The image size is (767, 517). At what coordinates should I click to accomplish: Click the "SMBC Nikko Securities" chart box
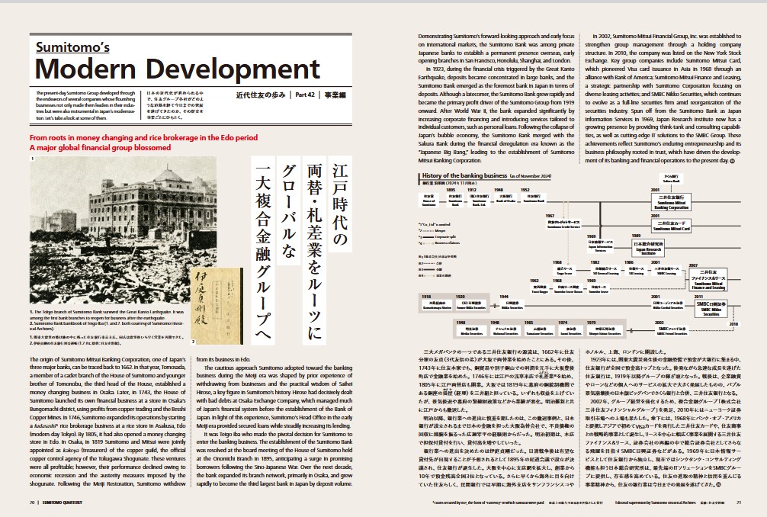(x=711, y=308)
